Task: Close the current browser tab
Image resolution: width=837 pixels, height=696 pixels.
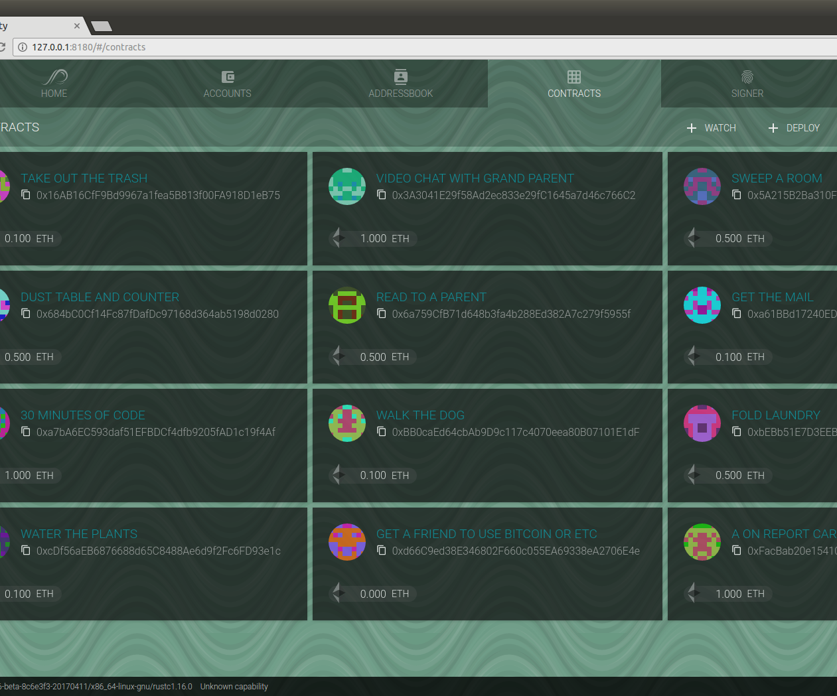Action: (77, 26)
